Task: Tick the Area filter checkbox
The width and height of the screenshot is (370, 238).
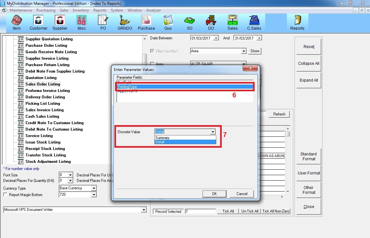Action: point(152,64)
